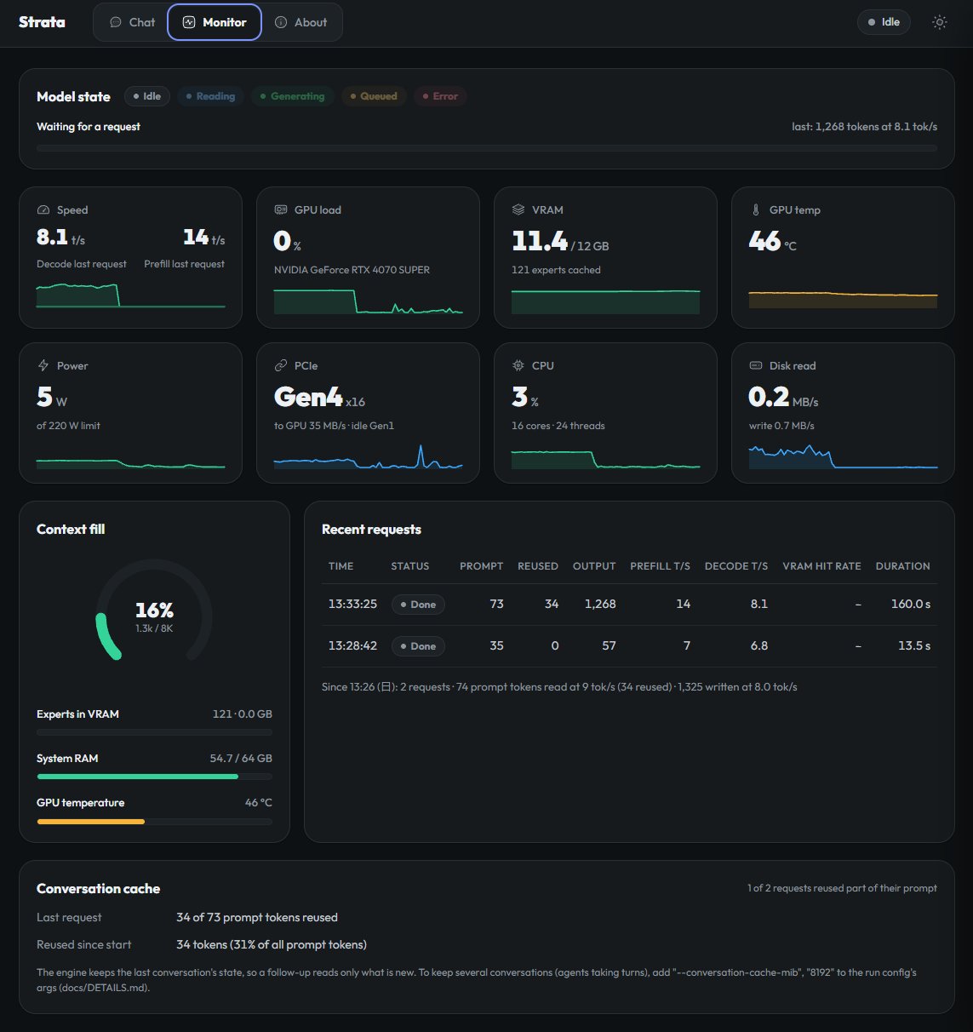The height and width of the screenshot is (1032, 973).
Task: Click the Disk read drive icon
Action: click(756, 366)
